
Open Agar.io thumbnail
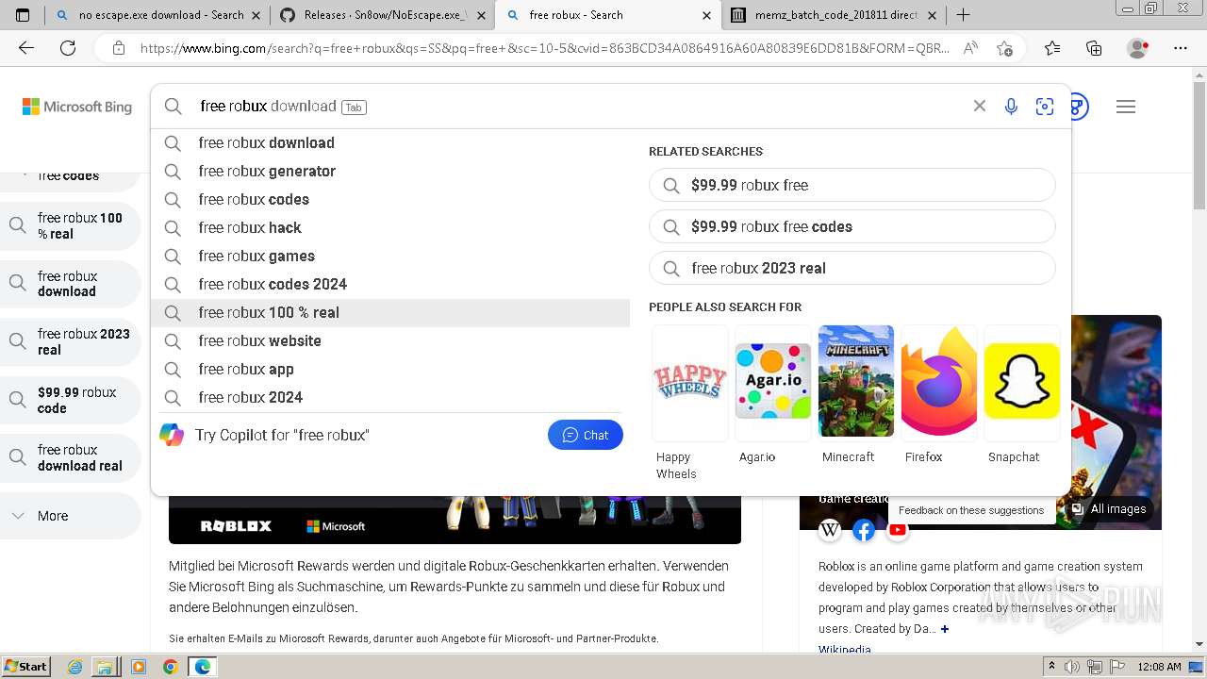click(773, 382)
